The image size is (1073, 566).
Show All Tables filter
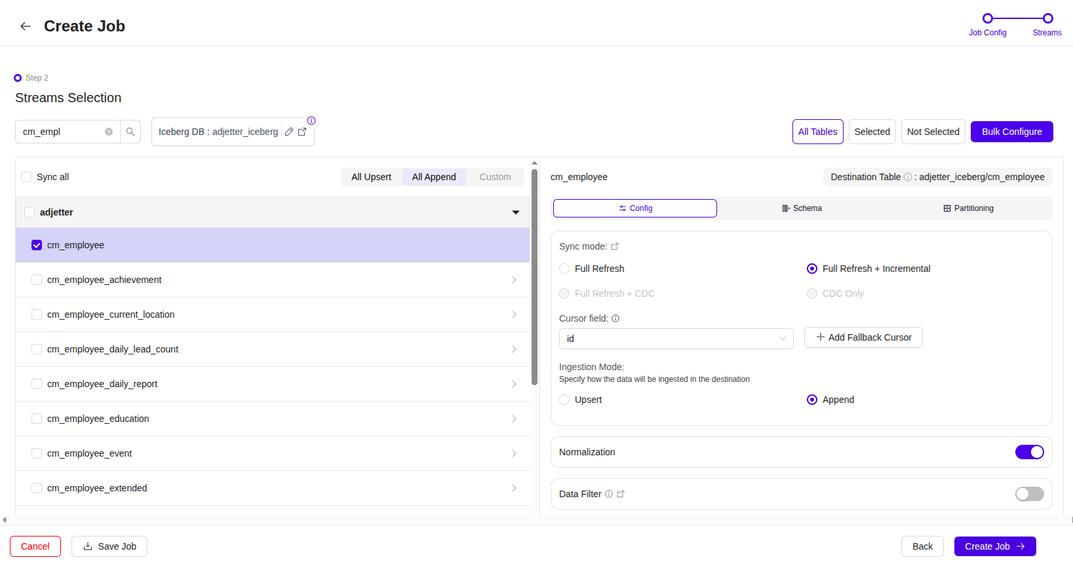pos(817,132)
